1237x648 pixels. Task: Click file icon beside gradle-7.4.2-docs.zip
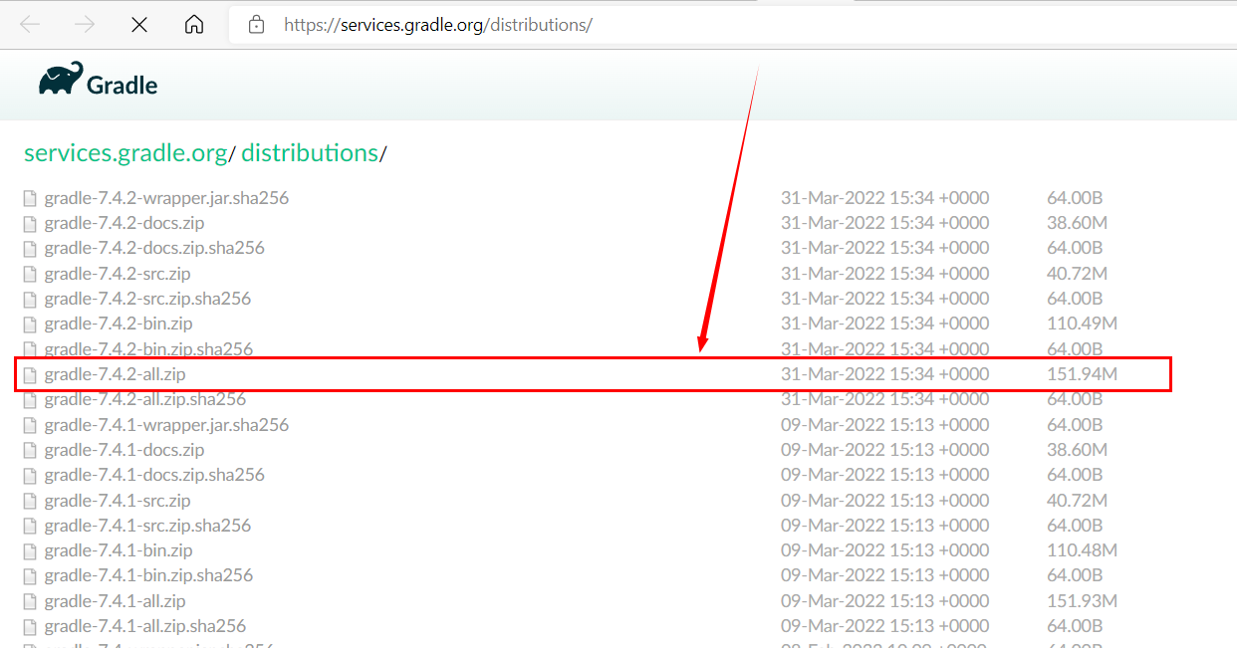pos(29,223)
